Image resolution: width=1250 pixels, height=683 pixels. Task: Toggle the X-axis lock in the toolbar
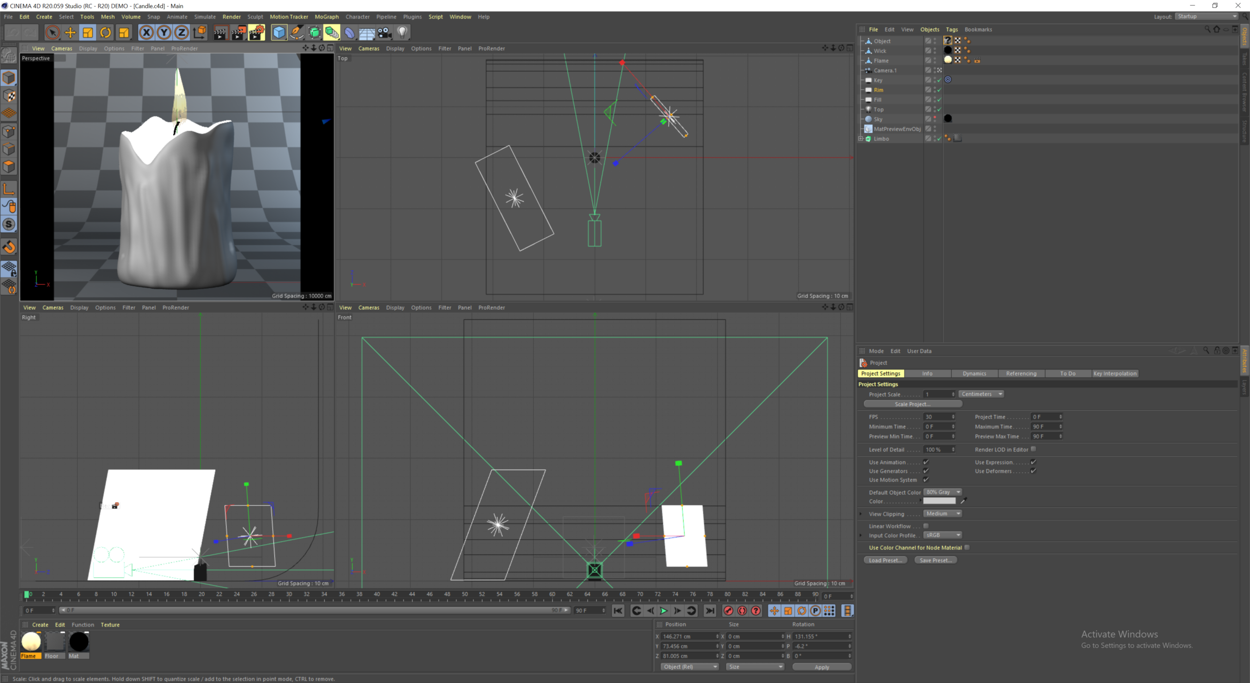[146, 32]
